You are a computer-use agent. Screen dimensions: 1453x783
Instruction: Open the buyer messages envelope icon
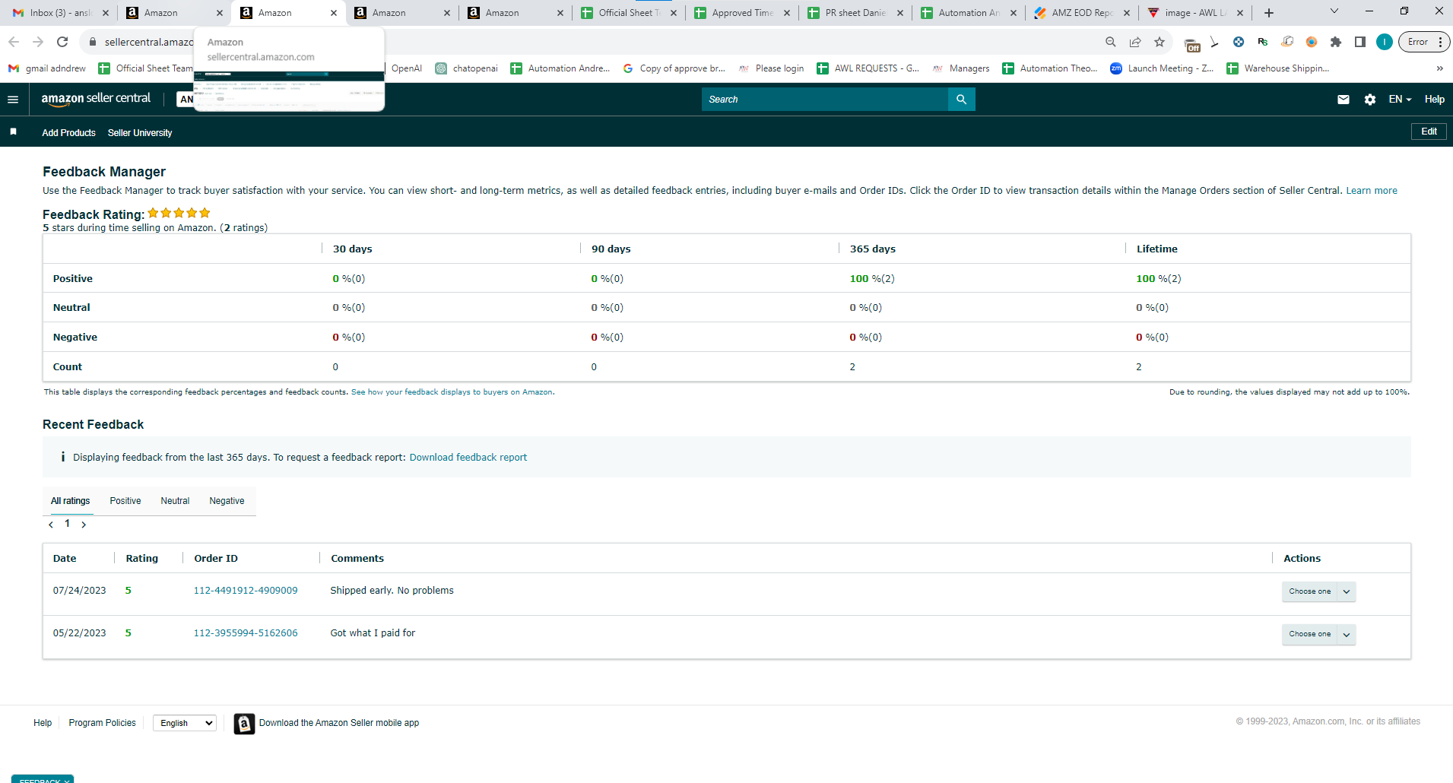point(1344,100)
